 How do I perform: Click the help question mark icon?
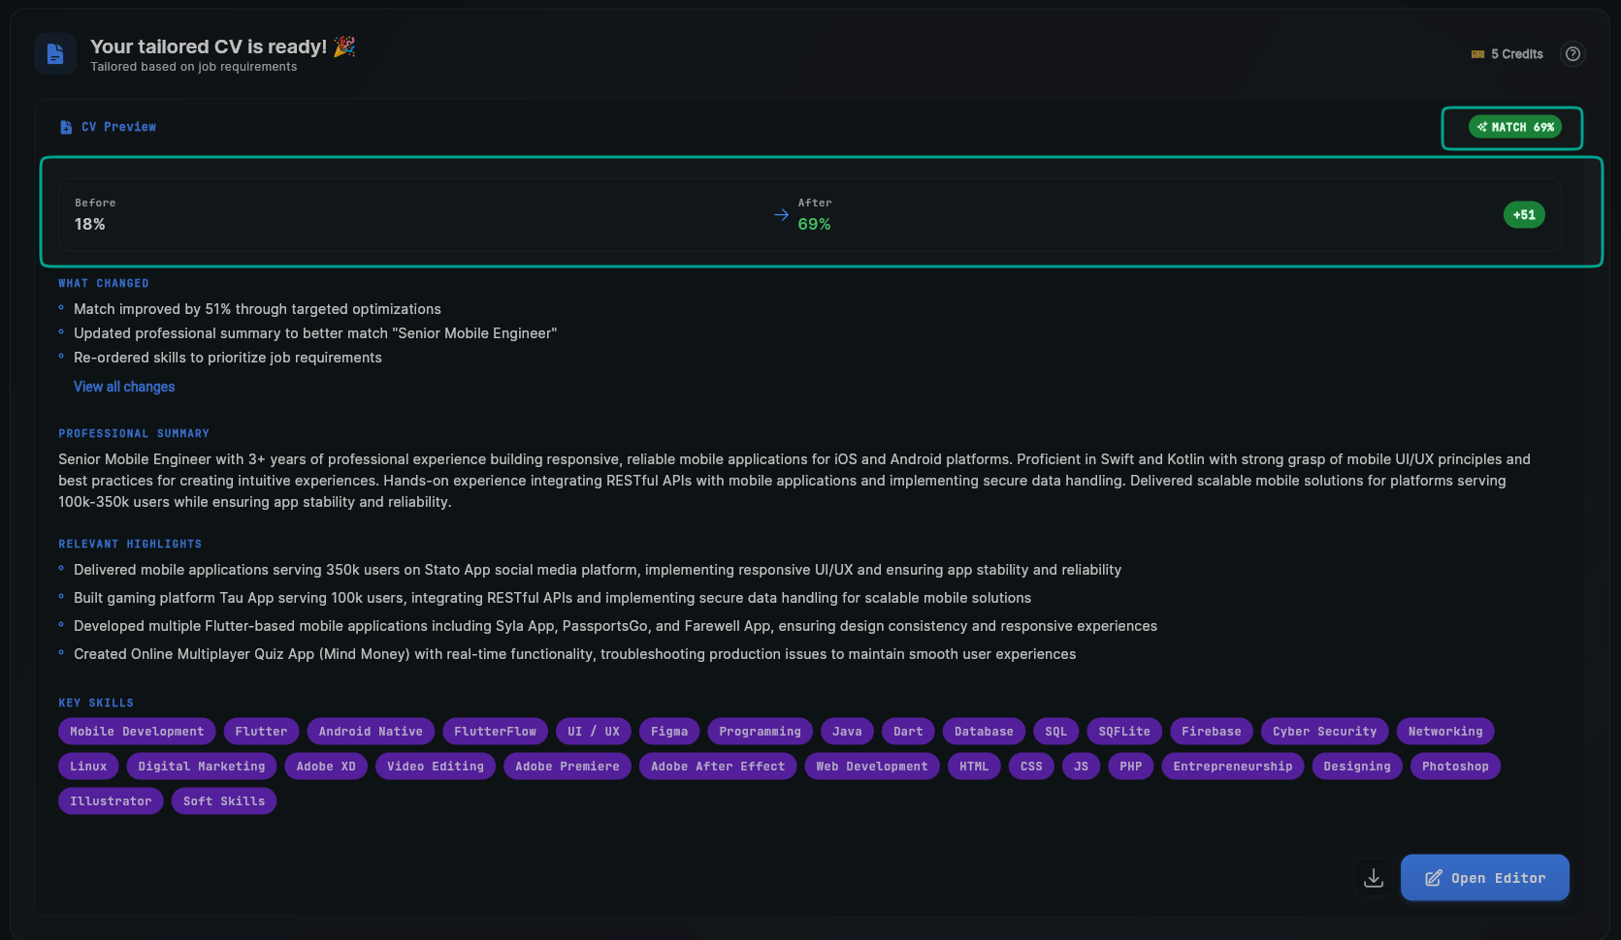point(1572,54)
